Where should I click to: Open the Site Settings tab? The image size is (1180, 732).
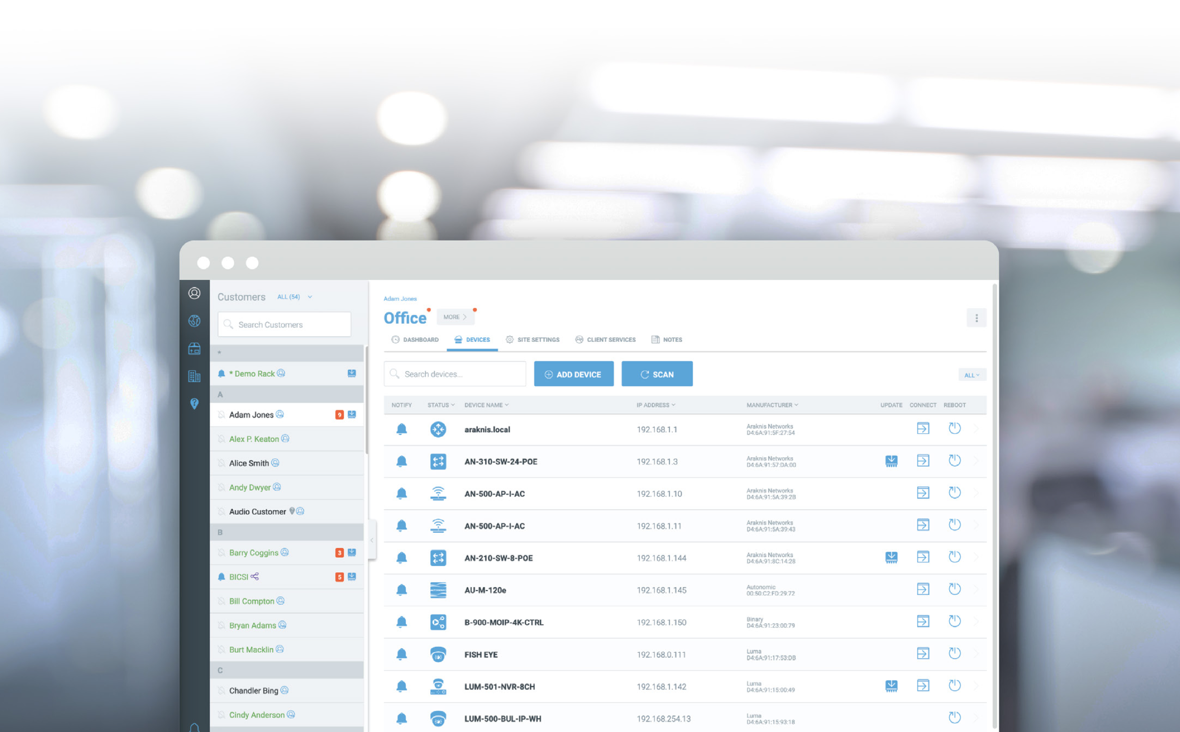tap(533, 340)
